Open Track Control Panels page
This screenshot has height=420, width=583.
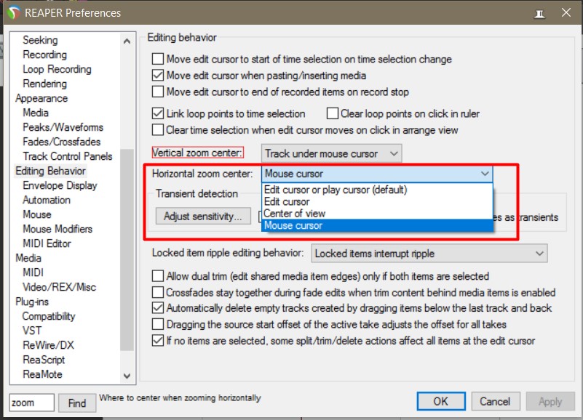[67, 156]
